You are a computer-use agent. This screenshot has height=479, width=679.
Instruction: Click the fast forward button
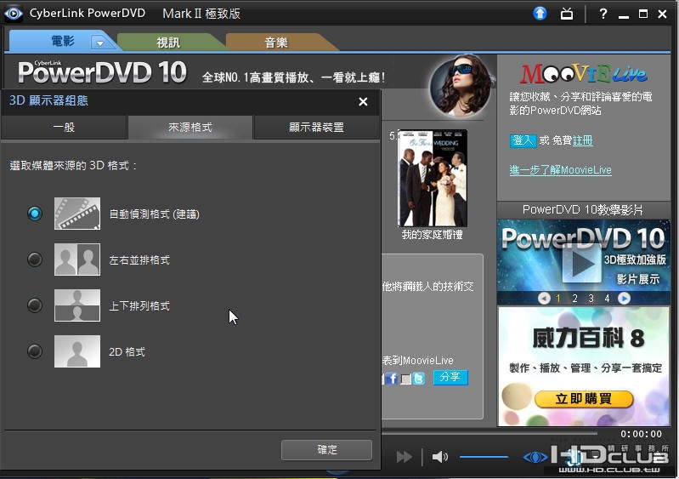[x=404, y=457]
